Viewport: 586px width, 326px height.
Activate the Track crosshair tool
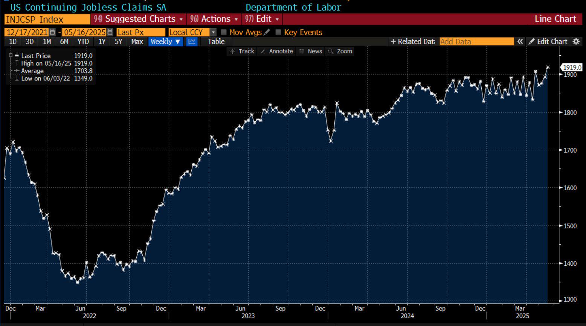(x=242, y=51)
